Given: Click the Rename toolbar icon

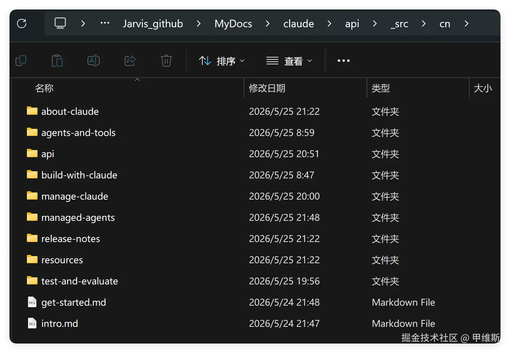Looking at the screenshot, I should [x=94, y=61].
